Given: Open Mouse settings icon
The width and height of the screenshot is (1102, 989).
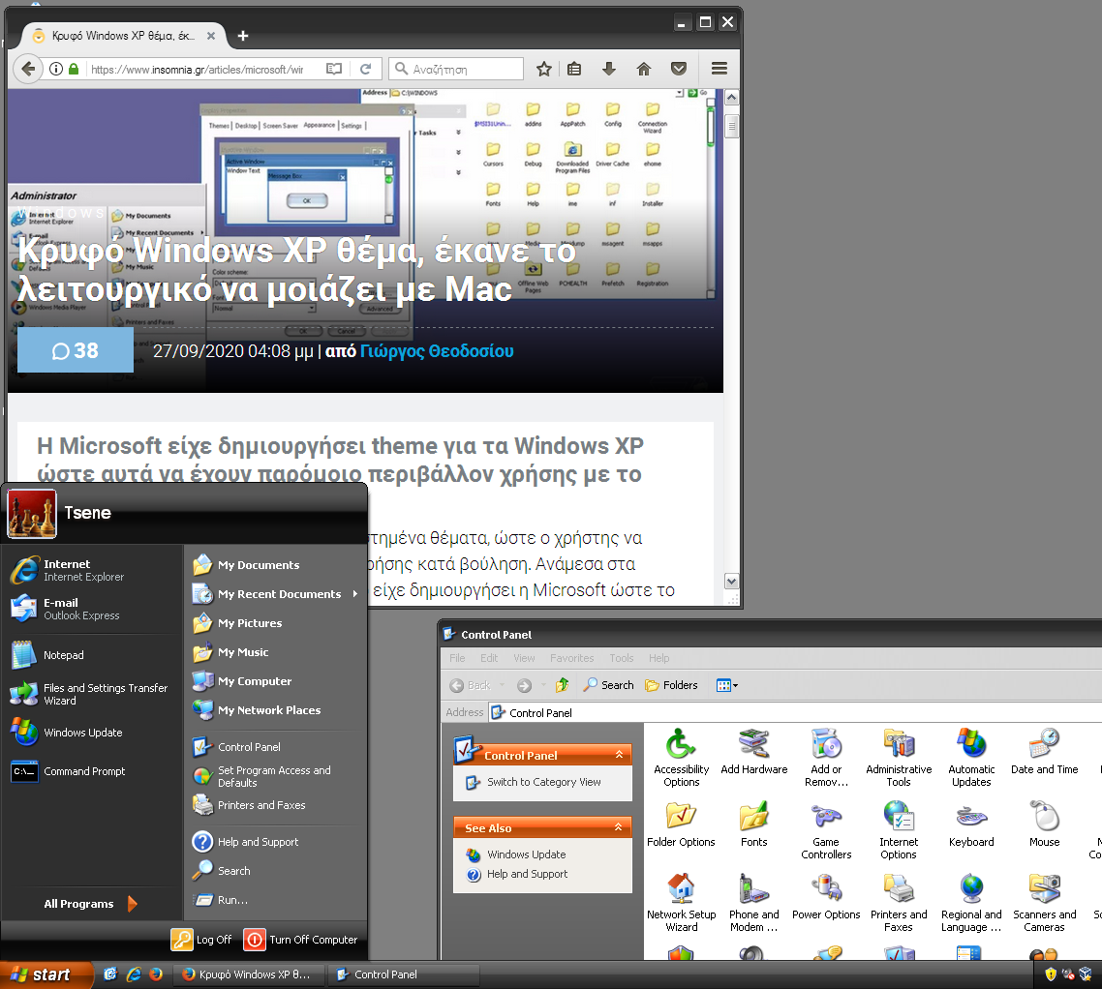Looking at the screenshot, I should click(1044, 824).
